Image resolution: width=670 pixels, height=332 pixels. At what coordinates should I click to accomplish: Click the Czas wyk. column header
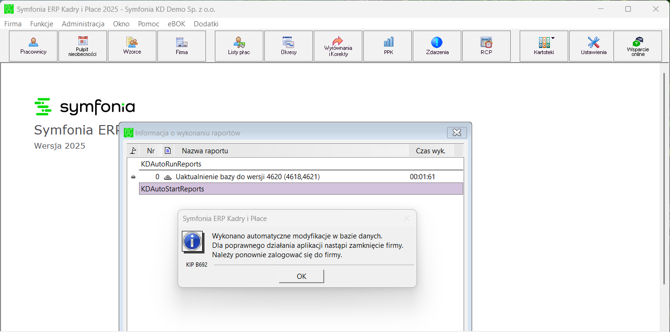[431, 151]
